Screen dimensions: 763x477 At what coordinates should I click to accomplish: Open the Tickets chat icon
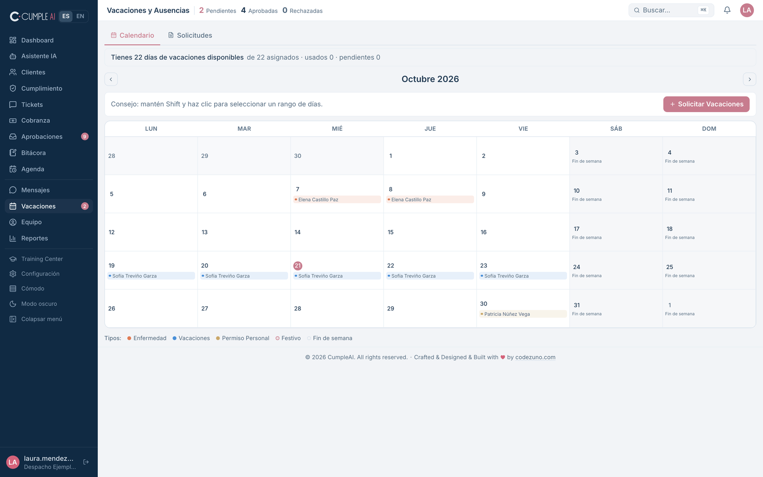tap(13, 104)
